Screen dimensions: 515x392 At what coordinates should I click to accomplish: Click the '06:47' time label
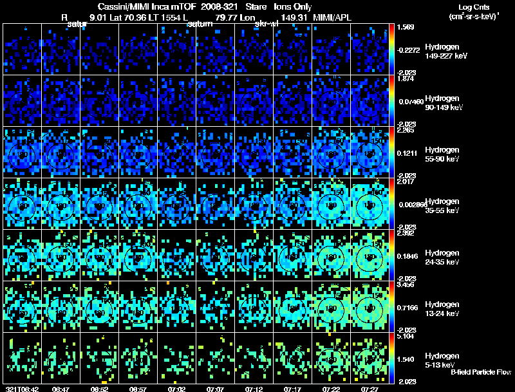pos(61,389)
